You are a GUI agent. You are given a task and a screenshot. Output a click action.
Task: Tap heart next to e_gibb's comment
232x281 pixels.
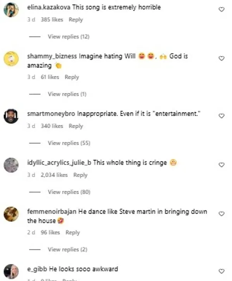pyautogui.click(x=222, y=271)
